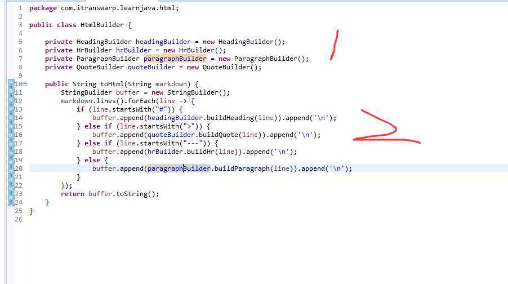Click the buildParagraph method call

[242, 168]
